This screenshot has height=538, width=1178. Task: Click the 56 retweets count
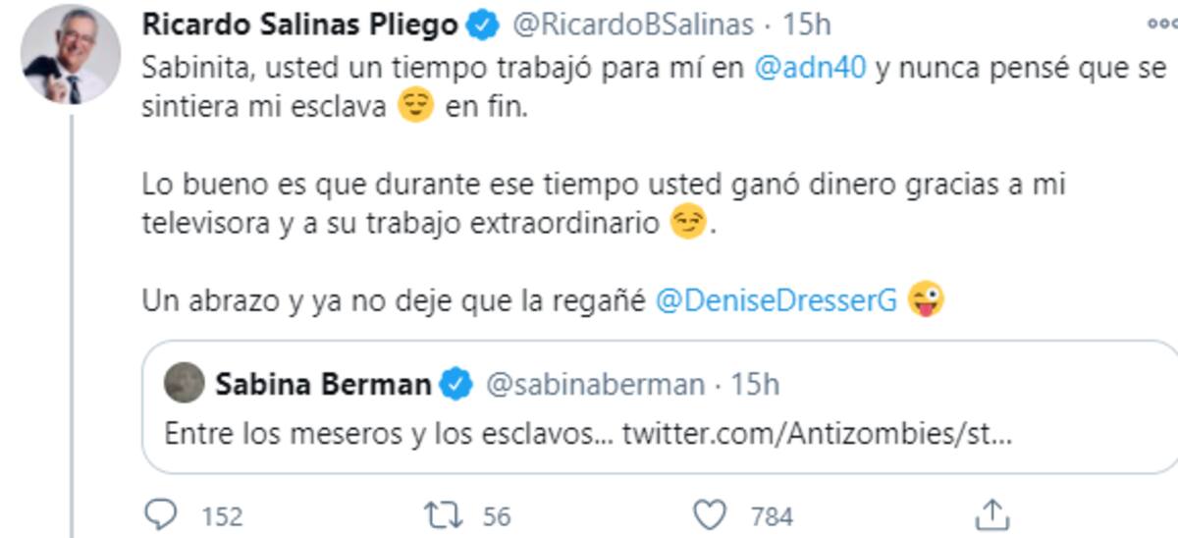496,516
